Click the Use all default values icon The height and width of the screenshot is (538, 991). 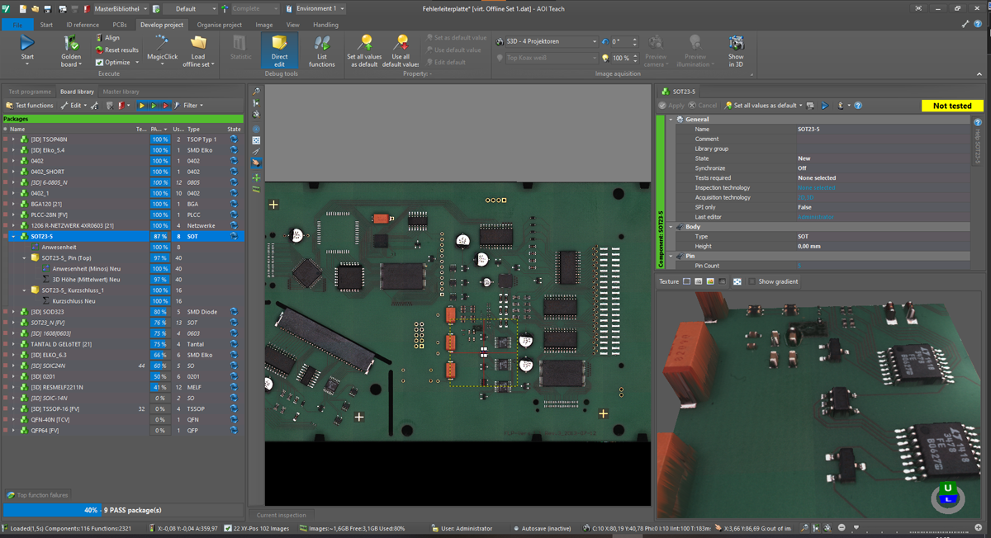click(401, 43)
